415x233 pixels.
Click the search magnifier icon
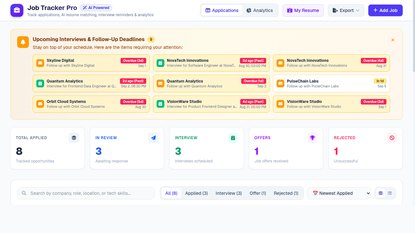click(x=24, y=193)
